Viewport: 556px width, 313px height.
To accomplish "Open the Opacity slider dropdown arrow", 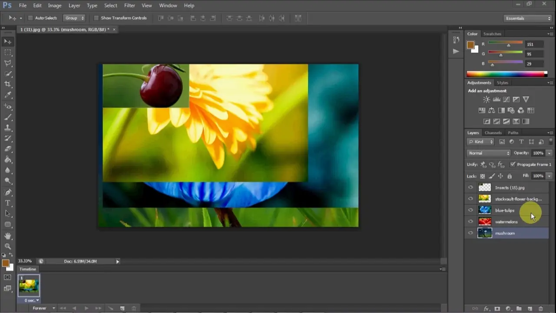I will point(549,153).
